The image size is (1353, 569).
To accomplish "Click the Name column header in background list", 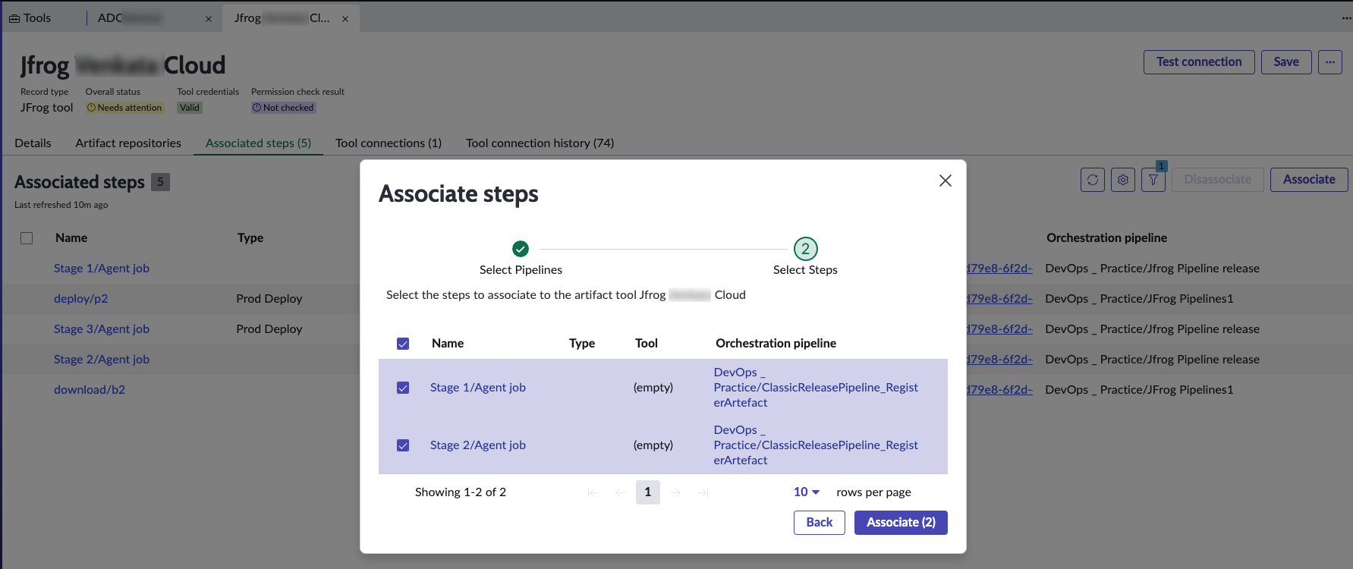I will (x=71, y=238).
